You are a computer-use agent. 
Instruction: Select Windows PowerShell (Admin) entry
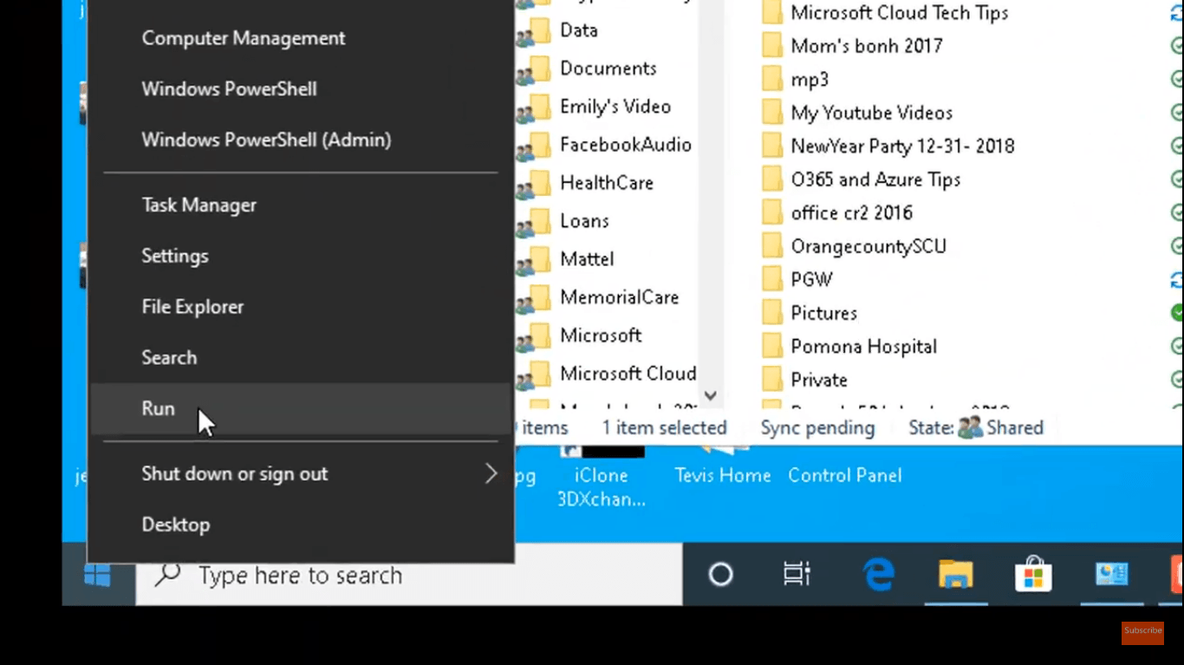point(266,140)
